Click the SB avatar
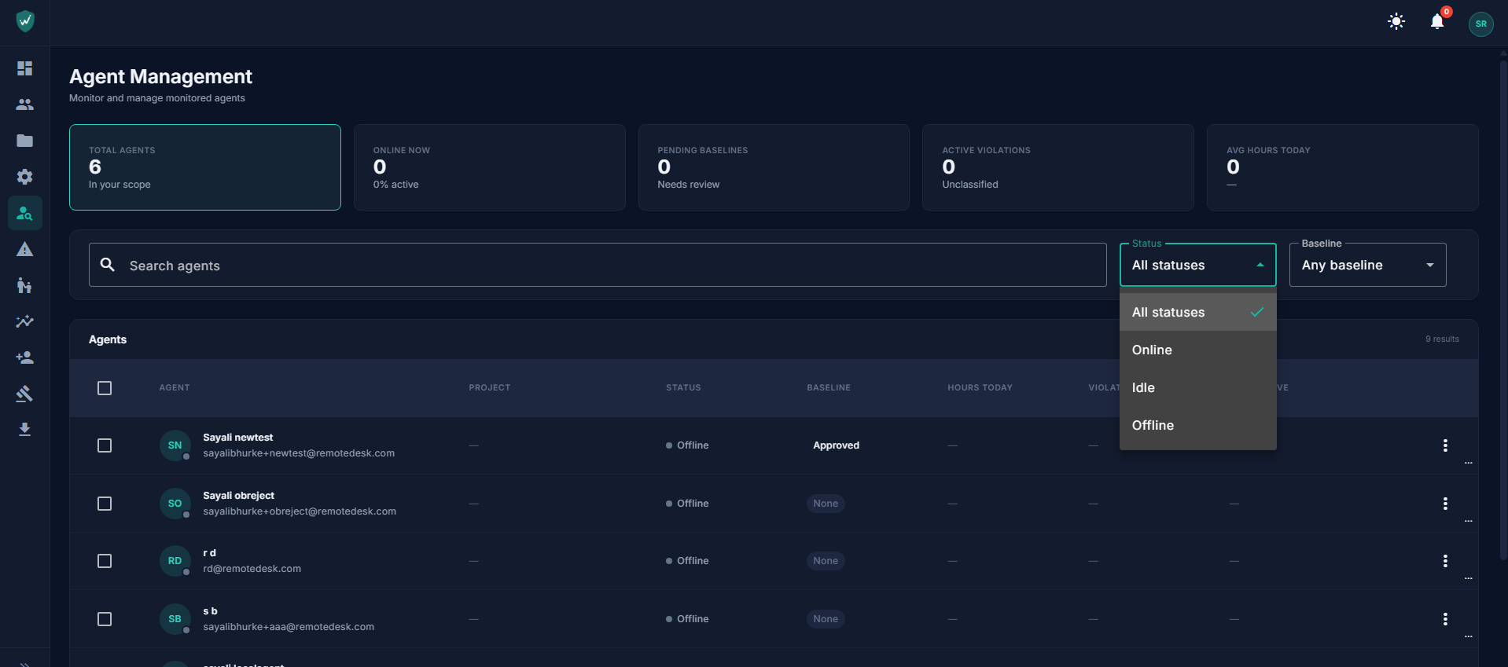Screen dimensions: 1508x667 coord(175,619)
